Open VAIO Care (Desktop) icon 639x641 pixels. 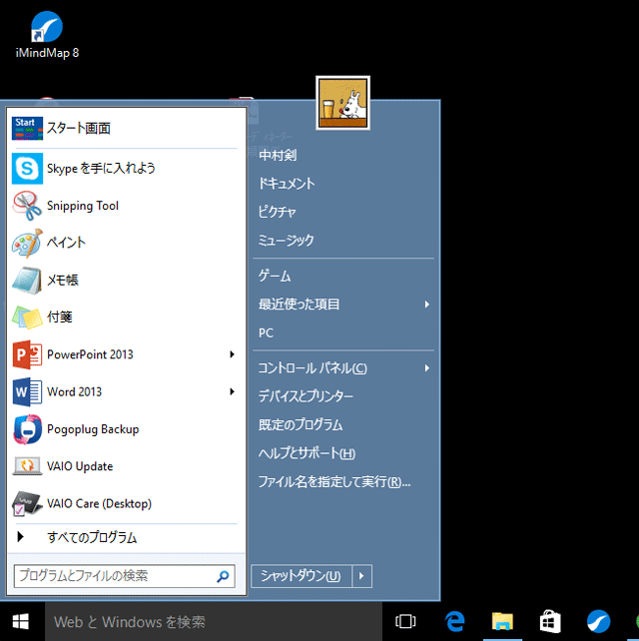click(x=27, y=503)
